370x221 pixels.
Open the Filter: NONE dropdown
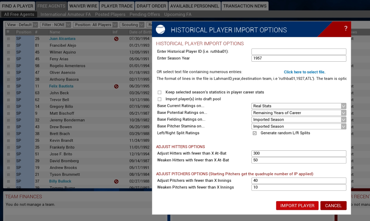[55, 25]
